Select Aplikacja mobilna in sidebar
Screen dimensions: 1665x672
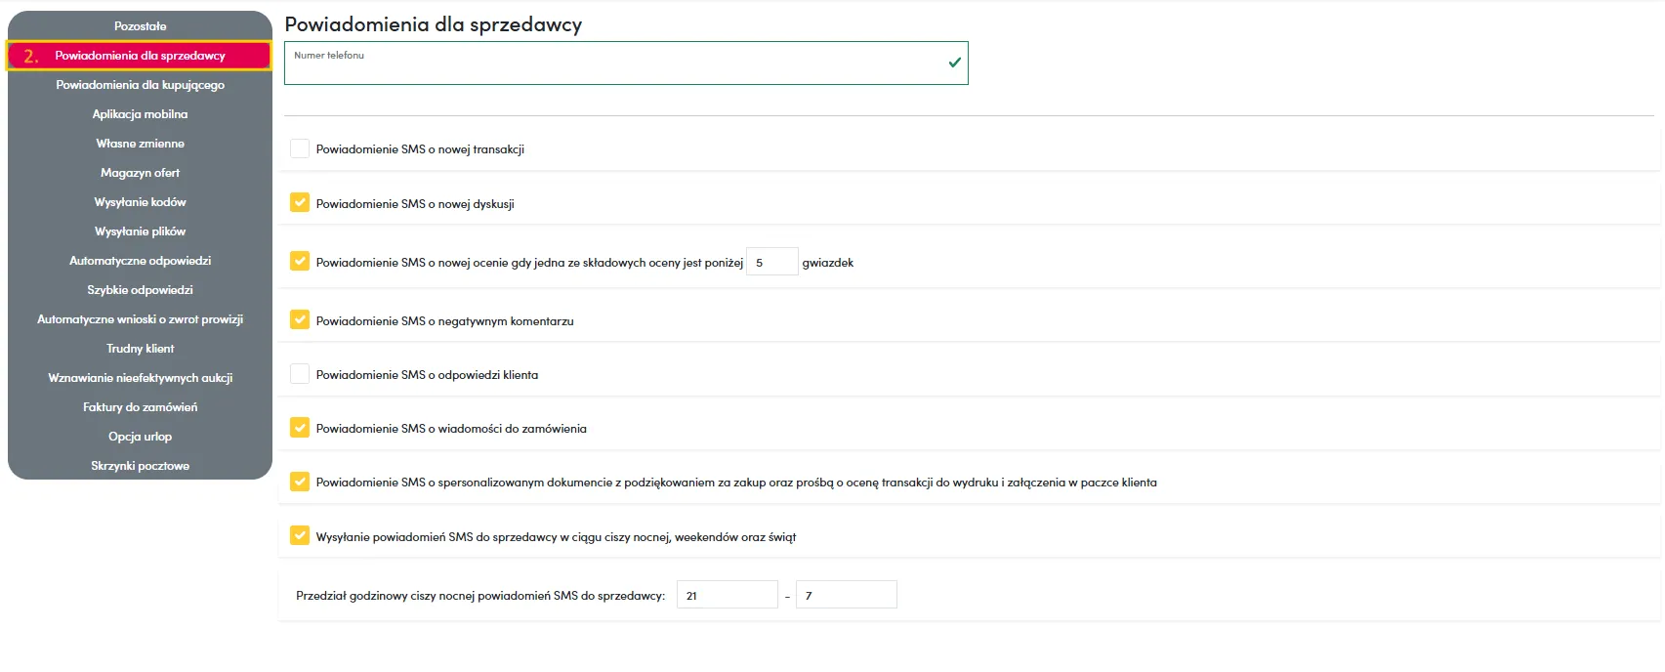pos(140,114)
